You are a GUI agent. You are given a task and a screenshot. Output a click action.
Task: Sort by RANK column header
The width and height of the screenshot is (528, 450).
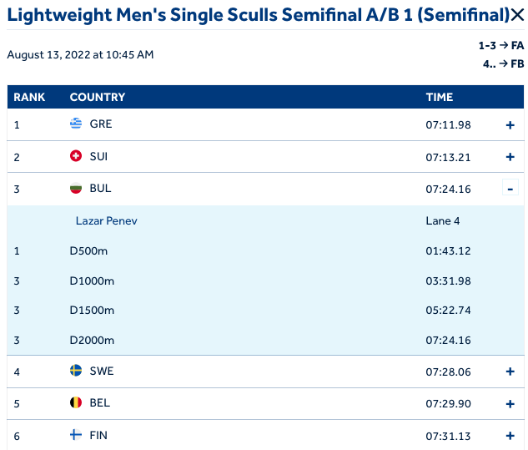tap(29, 97)
